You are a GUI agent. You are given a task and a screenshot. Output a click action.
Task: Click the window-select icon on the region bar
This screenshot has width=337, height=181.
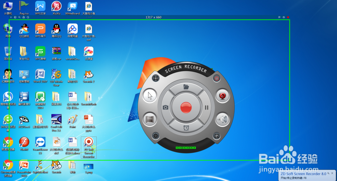click(x=15, y=17)
